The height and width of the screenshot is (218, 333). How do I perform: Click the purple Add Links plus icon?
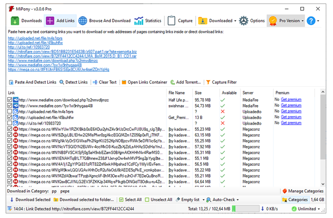point(50,21)
